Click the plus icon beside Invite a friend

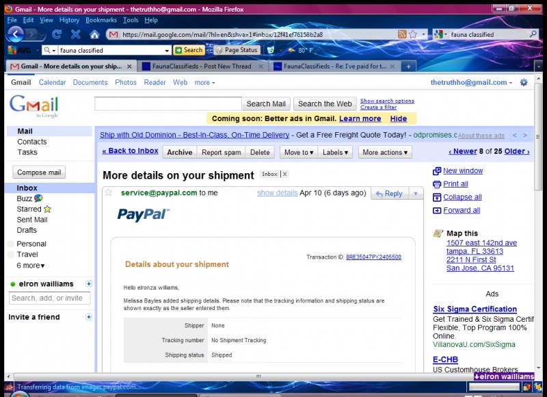pyautogui.click(x=89, y=317)
